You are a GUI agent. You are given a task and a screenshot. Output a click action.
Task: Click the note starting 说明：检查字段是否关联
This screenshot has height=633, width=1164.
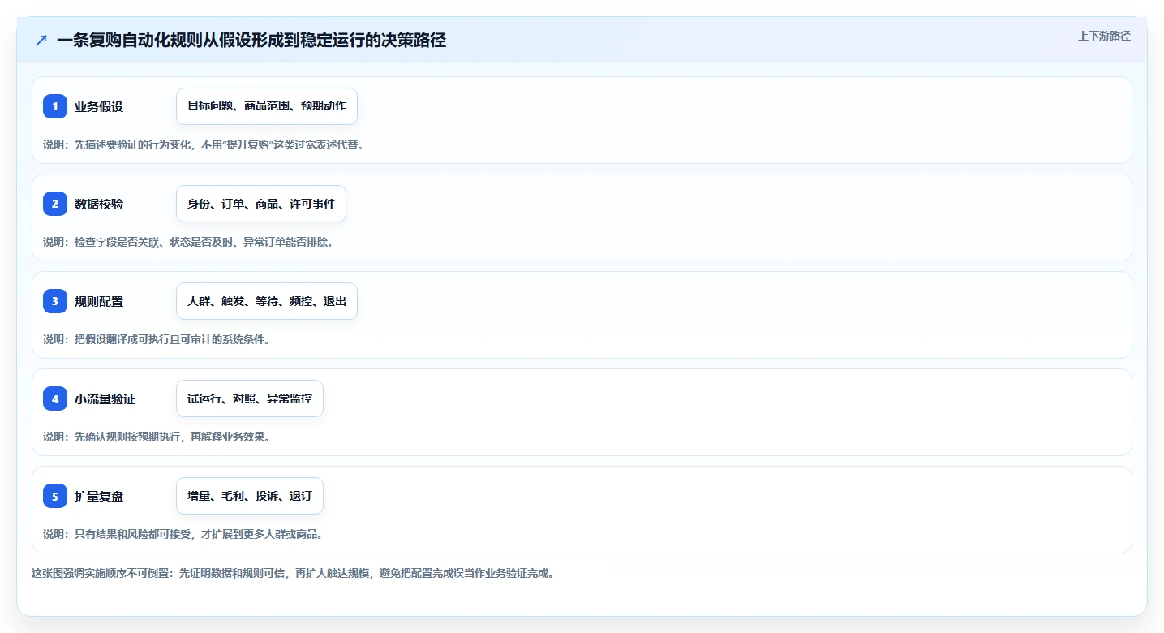coord(188,242)
